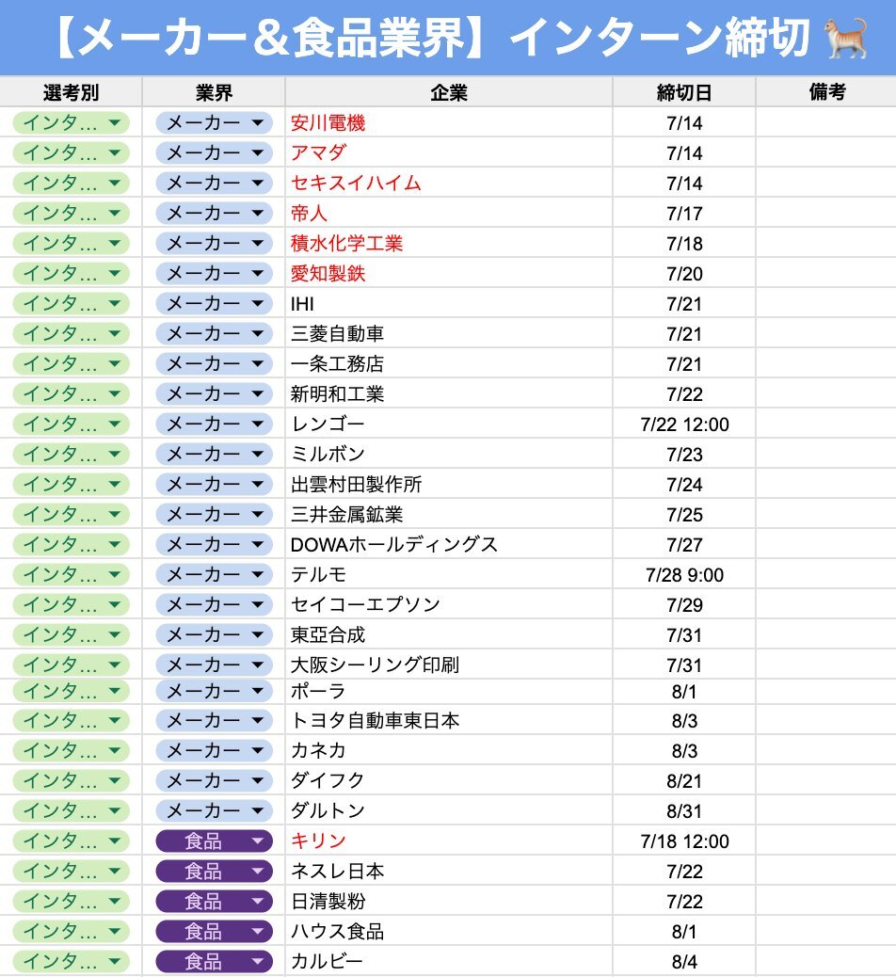The image size is (896, 977).
Task: Click the 業界 column header
Action: tap(214, 92)
